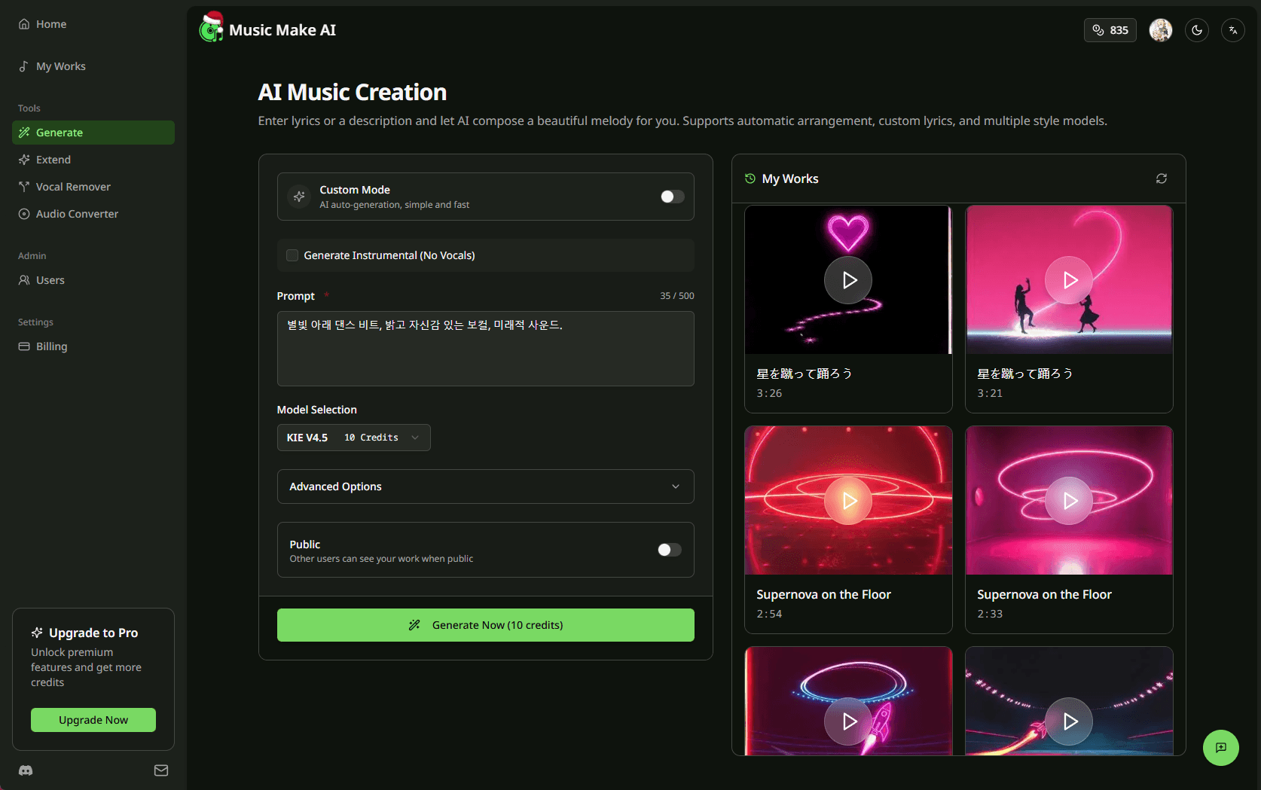
Task: Toggle dark mode with the moon icon
Action: tap(1196, 30)
